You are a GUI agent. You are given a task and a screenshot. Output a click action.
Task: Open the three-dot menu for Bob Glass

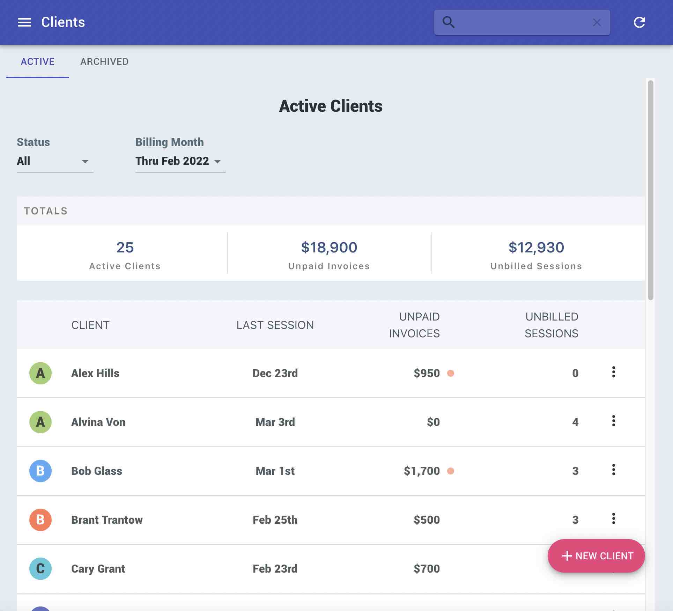614,471
